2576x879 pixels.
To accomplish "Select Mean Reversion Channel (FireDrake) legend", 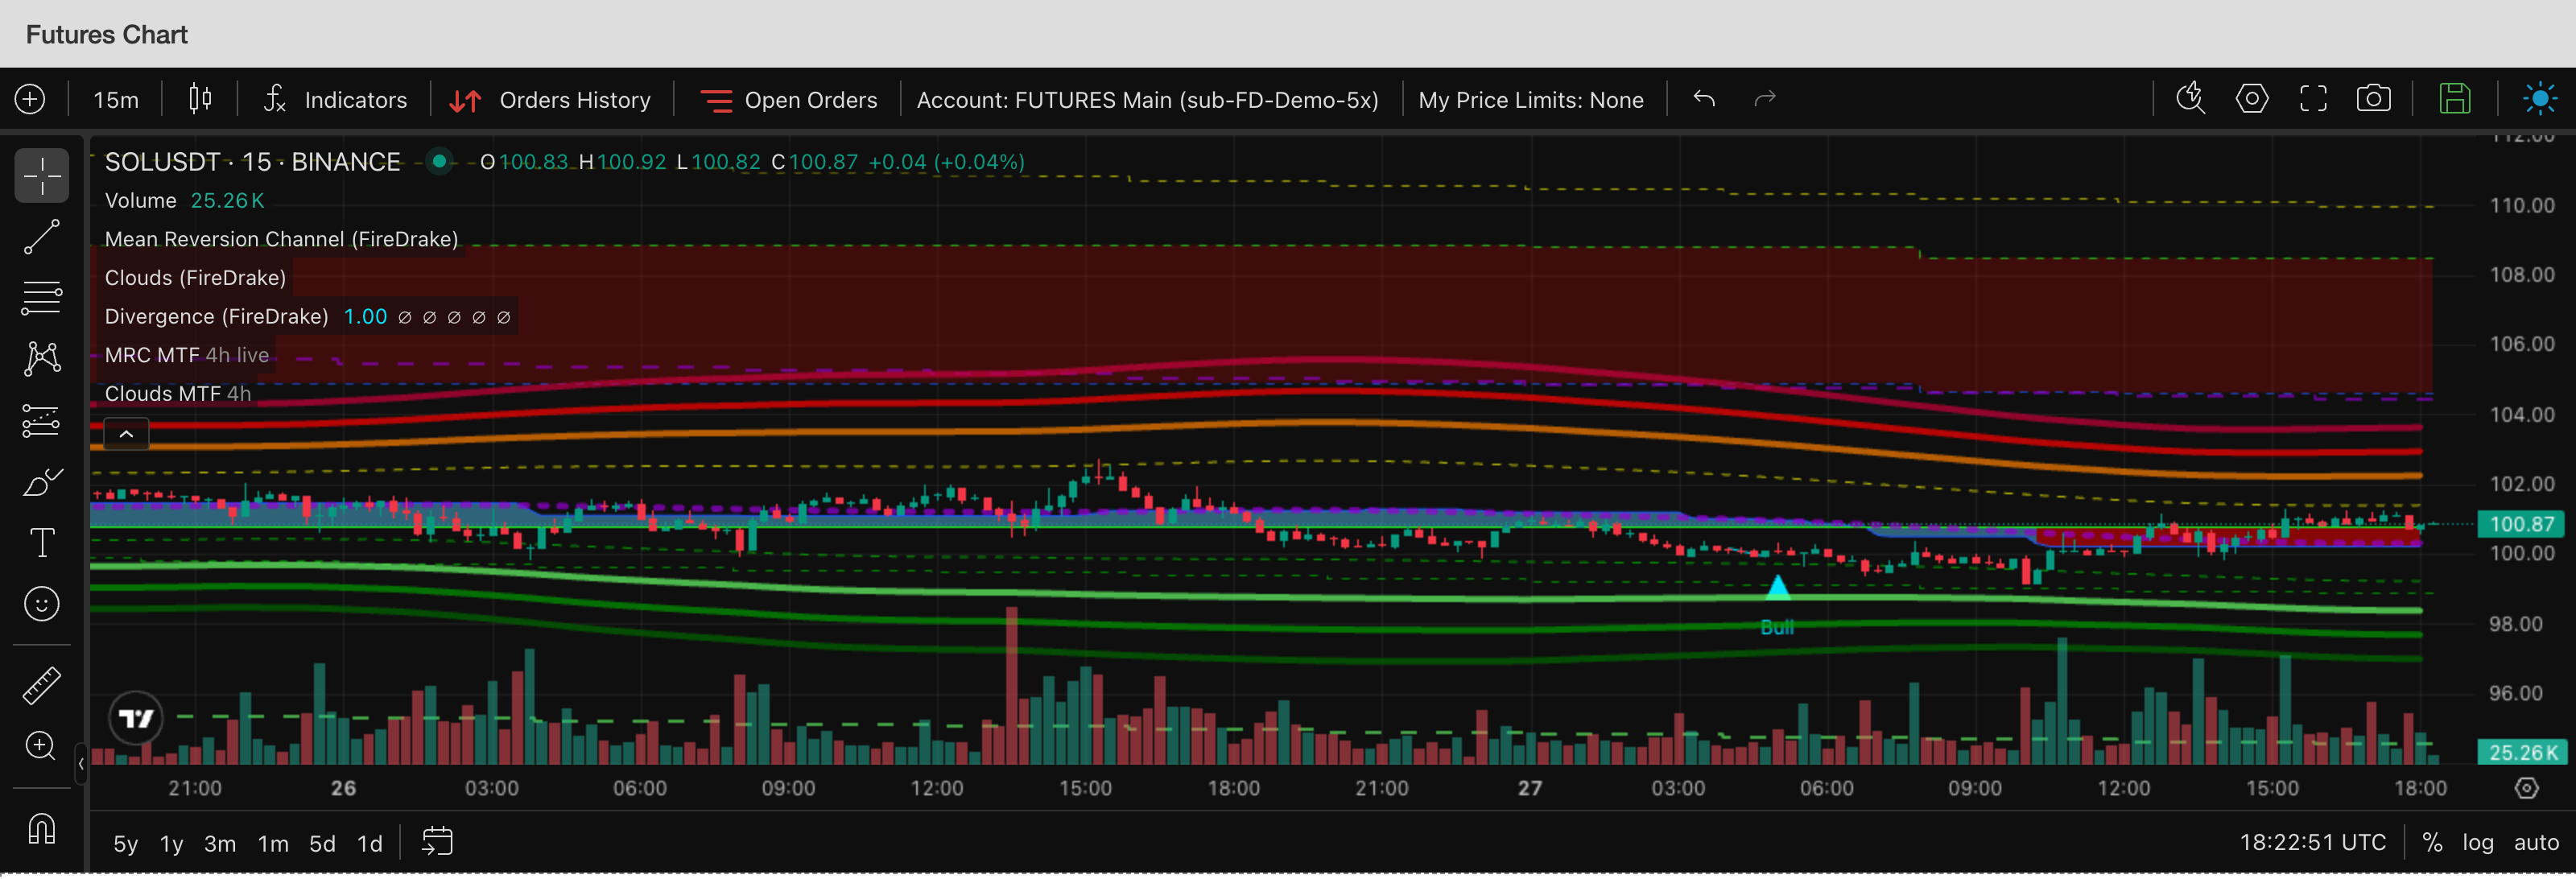I will 281,239.
